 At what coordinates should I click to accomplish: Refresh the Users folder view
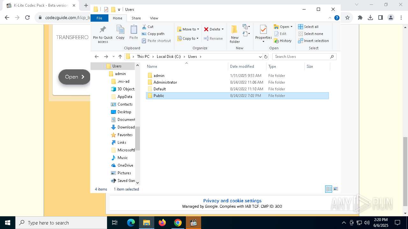tap(266, 57)
